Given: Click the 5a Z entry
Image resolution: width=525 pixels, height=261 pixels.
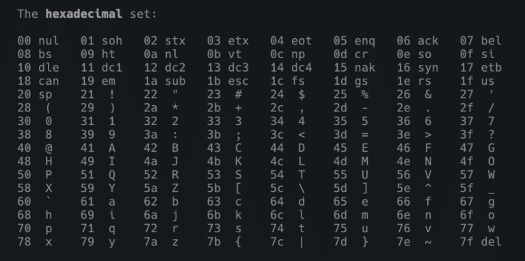Looking at the screenshot, I should [161, 188].
